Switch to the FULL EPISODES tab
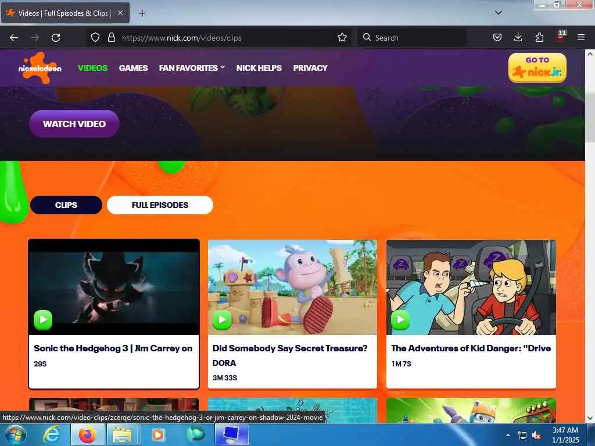 pos(160,205)
